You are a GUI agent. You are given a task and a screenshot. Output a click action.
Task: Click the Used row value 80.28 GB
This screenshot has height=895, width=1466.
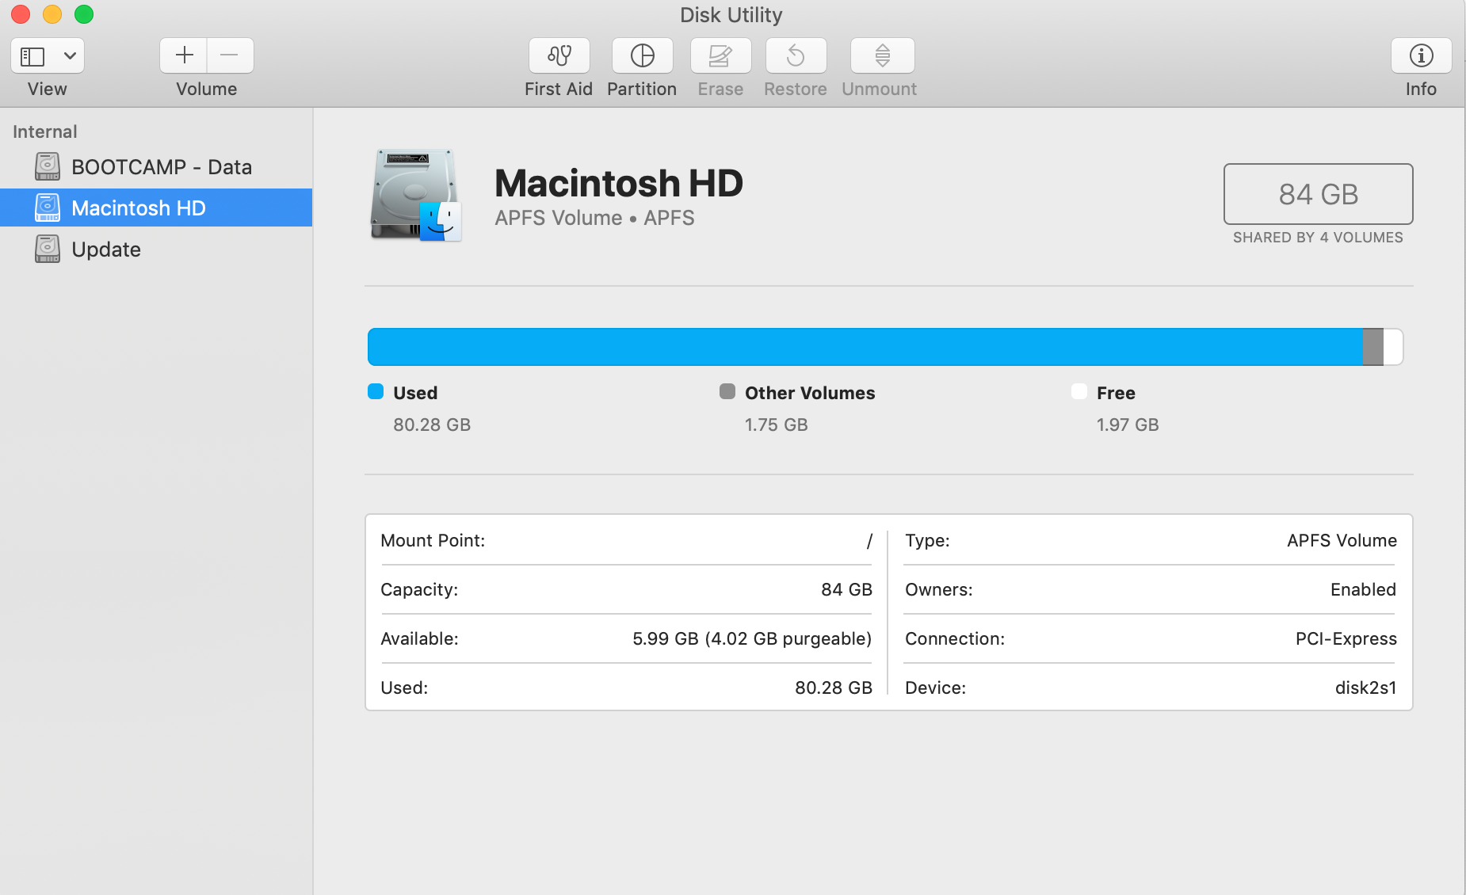[x=834, y=687]
